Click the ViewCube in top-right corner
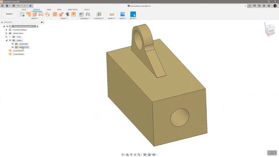Screen dimensions: 279x157 tap(270, 30)
